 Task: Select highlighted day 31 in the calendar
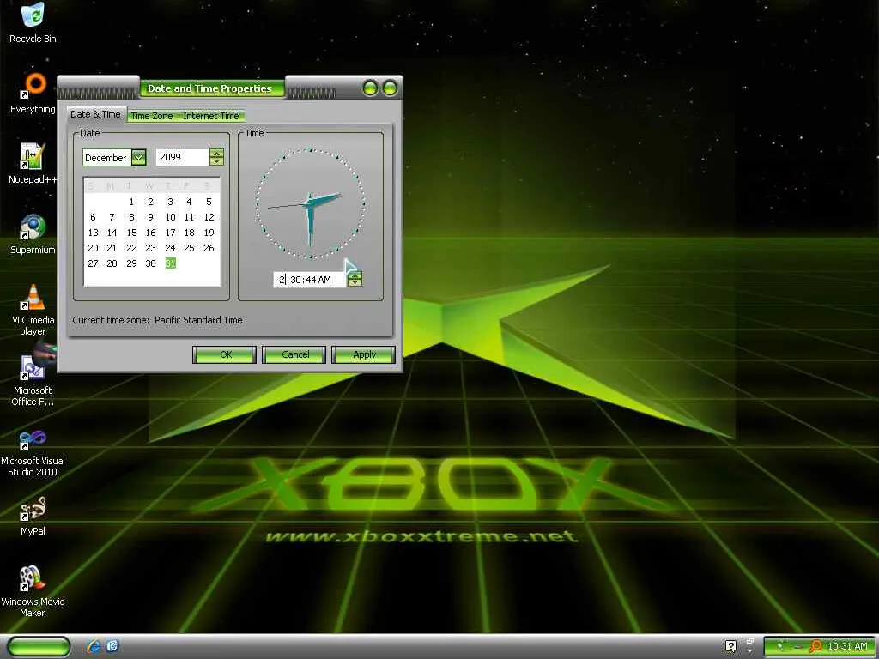(171, 263)
